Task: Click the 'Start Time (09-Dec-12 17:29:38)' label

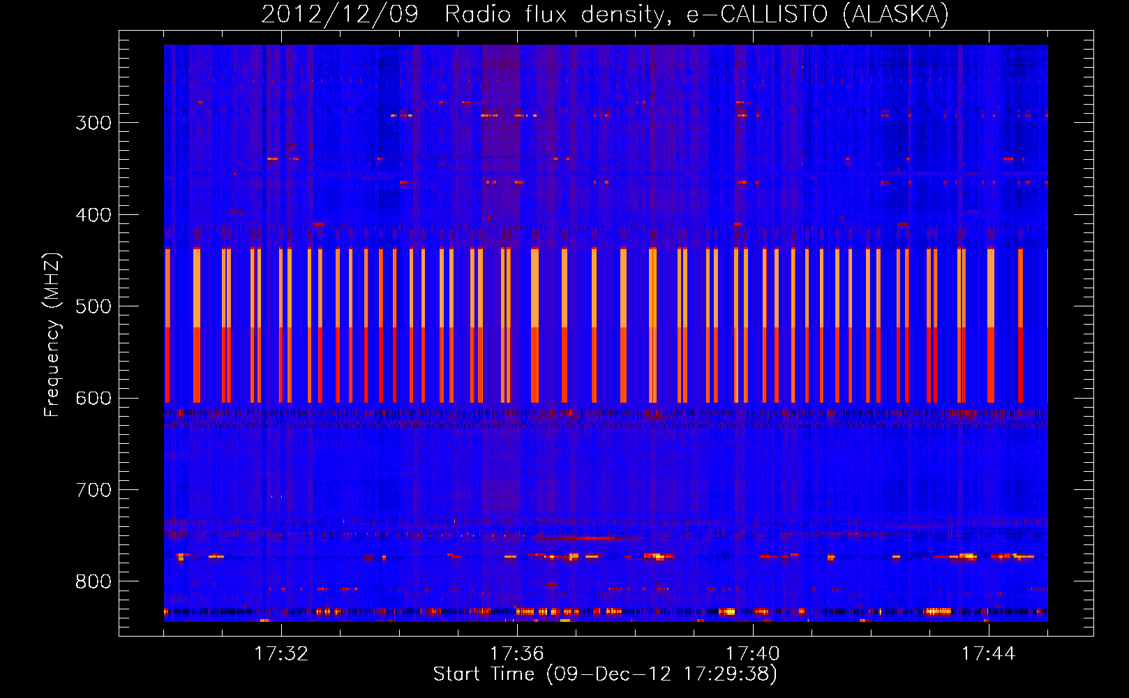Action: [x=605, y=674]
